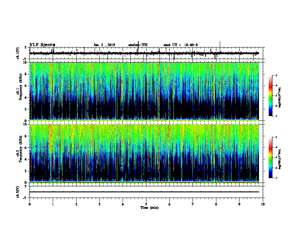
Task: Click the lower color scale bar for ch.2
Action: (x=270, y=158)
